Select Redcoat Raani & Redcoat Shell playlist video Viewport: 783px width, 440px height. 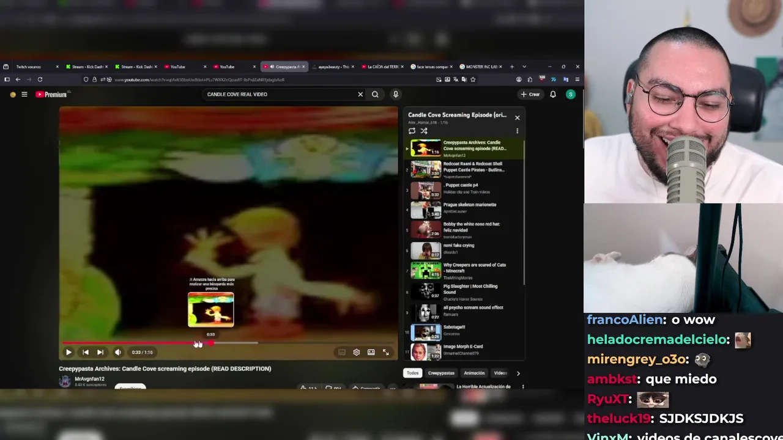click(464, 169)
